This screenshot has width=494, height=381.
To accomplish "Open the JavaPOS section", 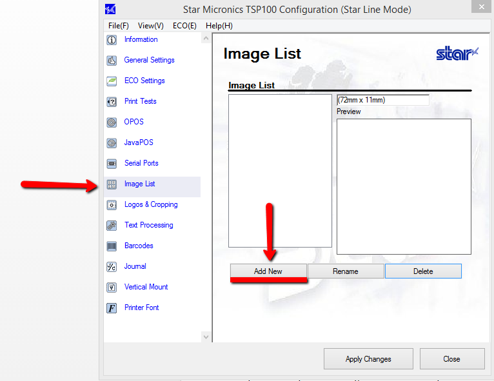I will point(139,142).
